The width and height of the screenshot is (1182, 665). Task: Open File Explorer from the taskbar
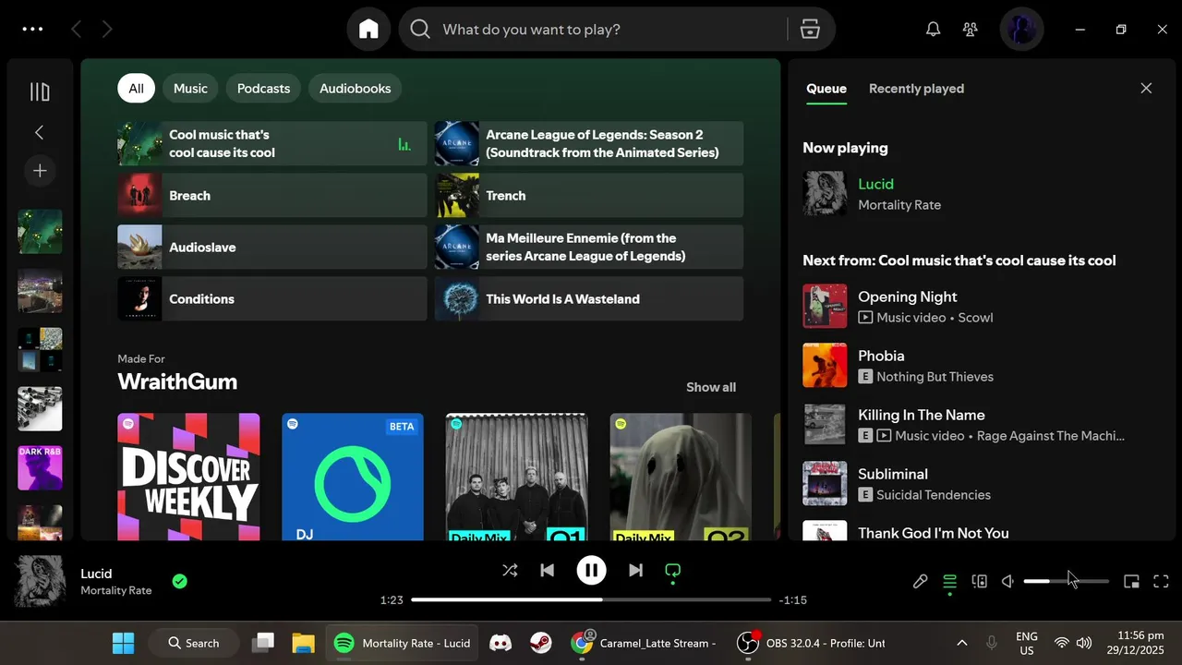303,643
